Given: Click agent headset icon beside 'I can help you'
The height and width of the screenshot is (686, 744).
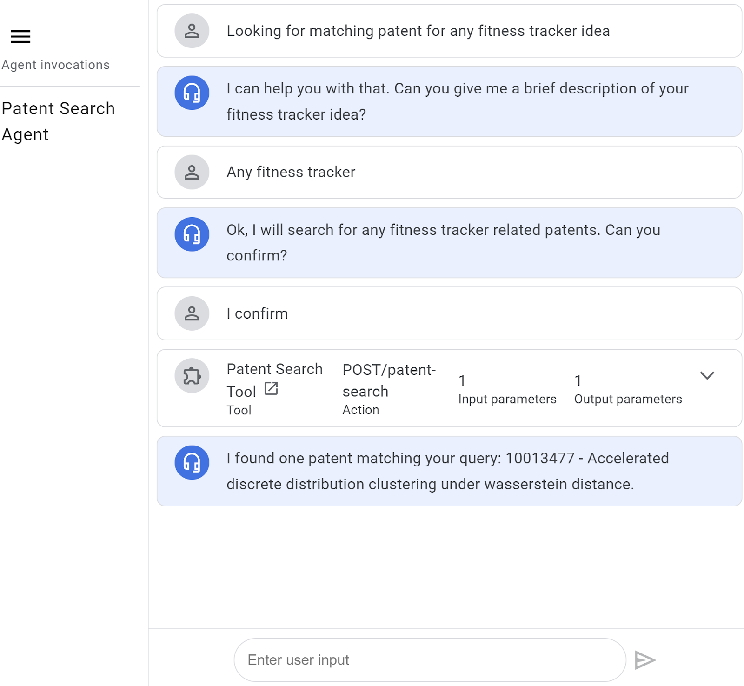Looking at the screenshot, I should coord(192,93).
